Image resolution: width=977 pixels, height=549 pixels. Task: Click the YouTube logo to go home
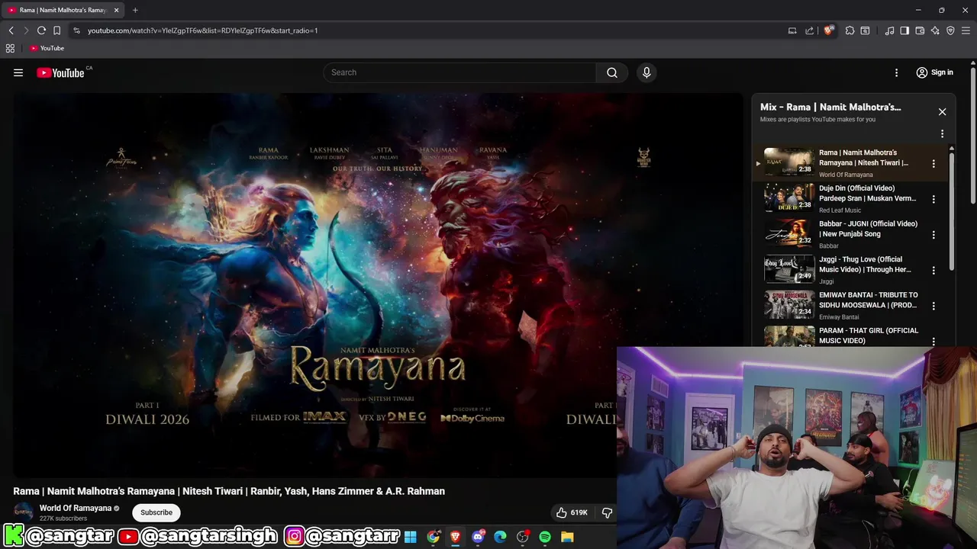(x=60, y=72)
